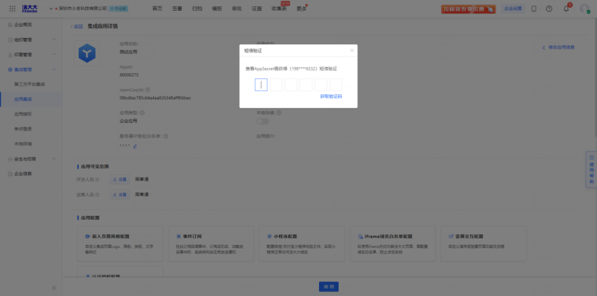Click the 企业信息 document icon
Viewport: 597px width, 296px height.
[x=10, y=174]
